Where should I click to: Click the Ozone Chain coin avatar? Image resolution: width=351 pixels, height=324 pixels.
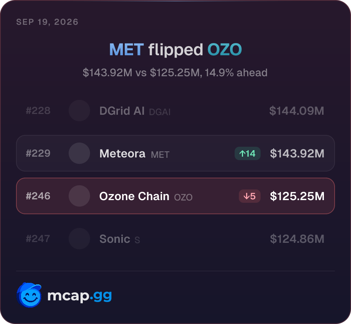coord(79,196)
